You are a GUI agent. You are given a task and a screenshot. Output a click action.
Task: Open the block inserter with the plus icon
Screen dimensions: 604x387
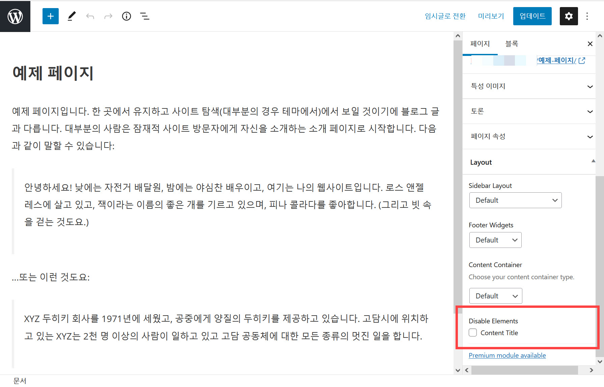point(50,16)
